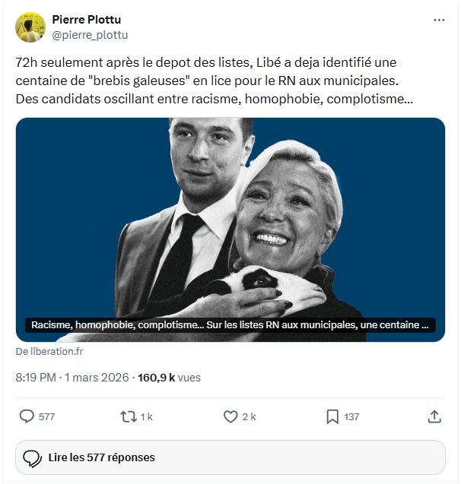Click the share upload icon
Image resolution: width=461 pixels, height=484 pixels.
coord(434,416)
